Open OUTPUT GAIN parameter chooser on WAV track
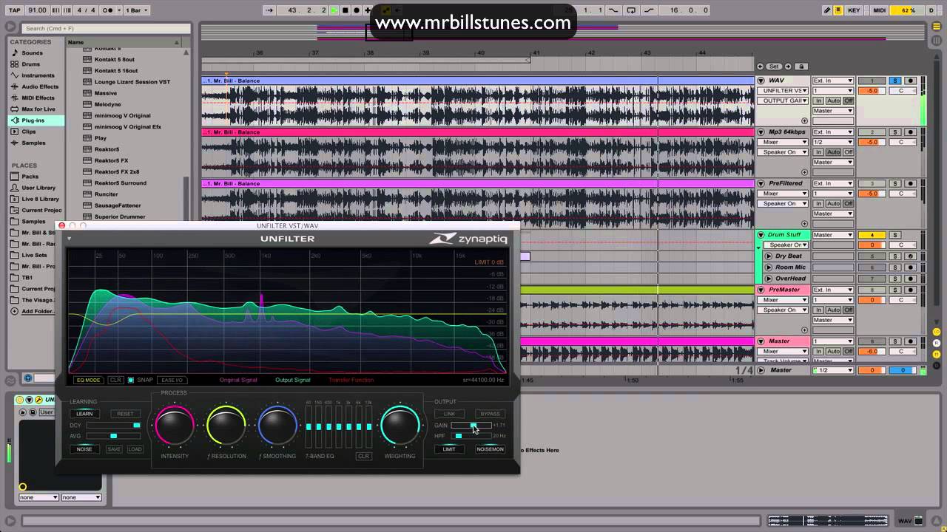 (x=782, y=100)
